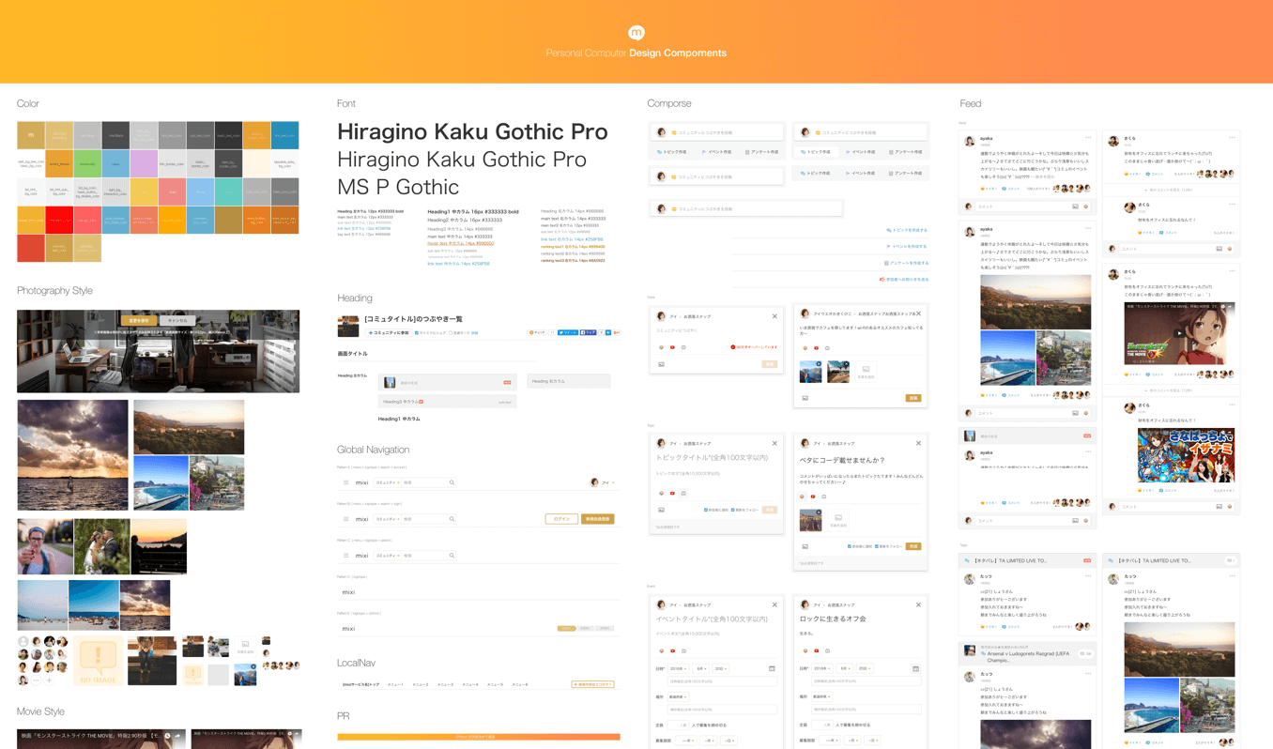Viewport: 1273px width, 749px height.
Task: Open the hamburger menu in Pattern A navigation
Action: point(346,482)
